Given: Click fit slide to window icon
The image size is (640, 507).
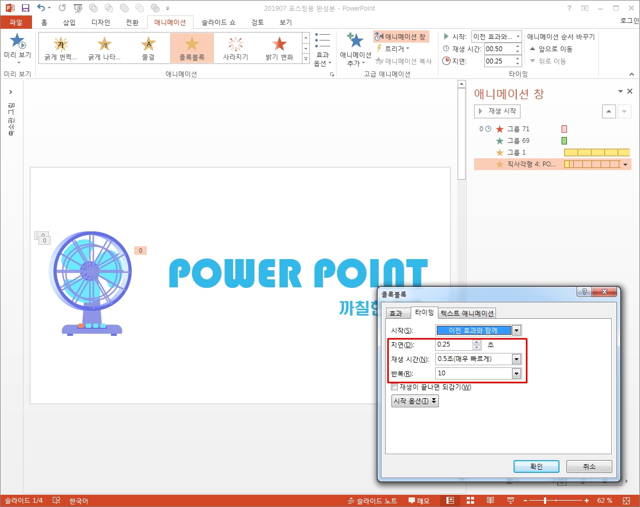Looking at the screenshot, I should [626, 501].
